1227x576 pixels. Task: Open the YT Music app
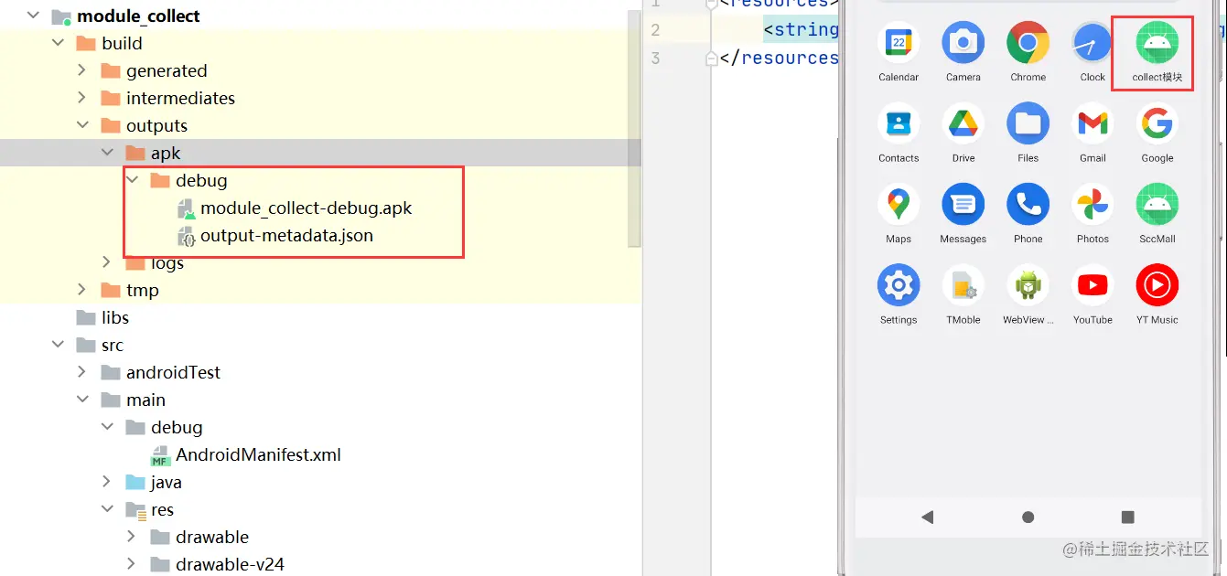(x=1157, y=286)
